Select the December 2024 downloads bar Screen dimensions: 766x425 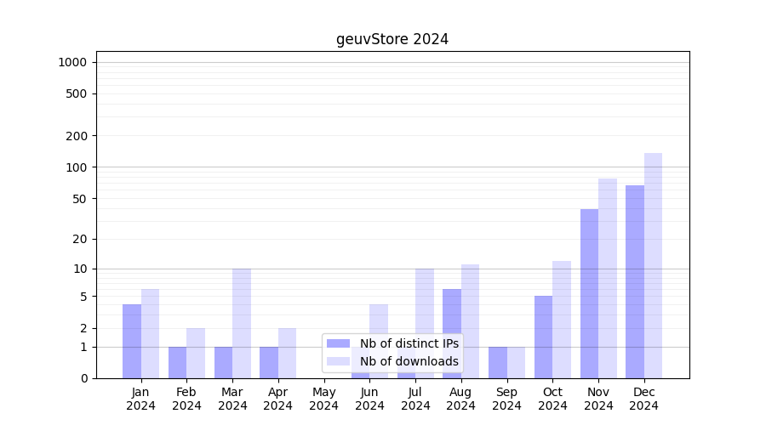(x=653, y=265)
